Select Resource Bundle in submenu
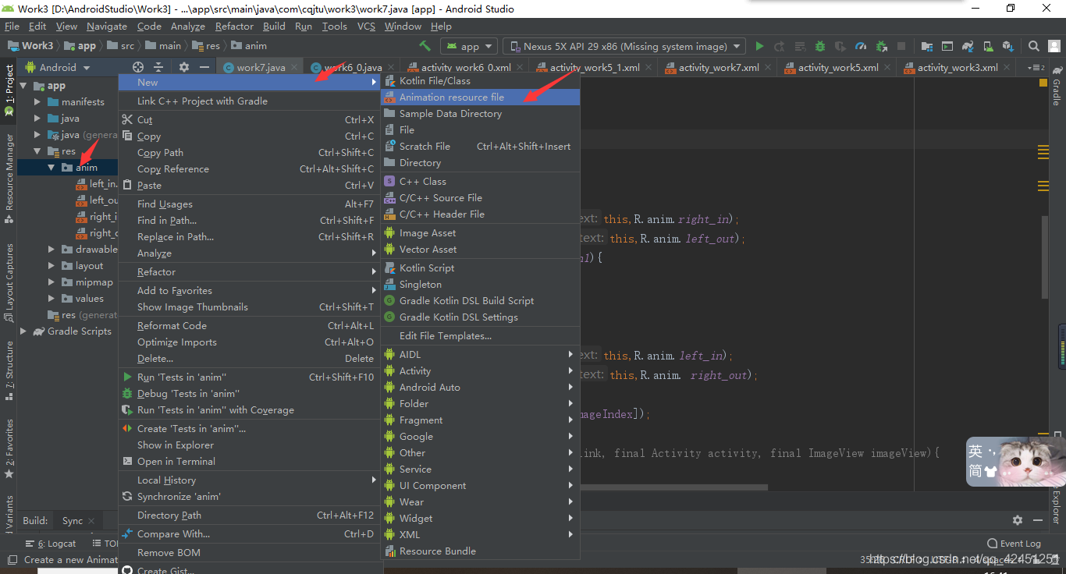The height and width of the screenshot is (574, 1066). click(480, 551)
